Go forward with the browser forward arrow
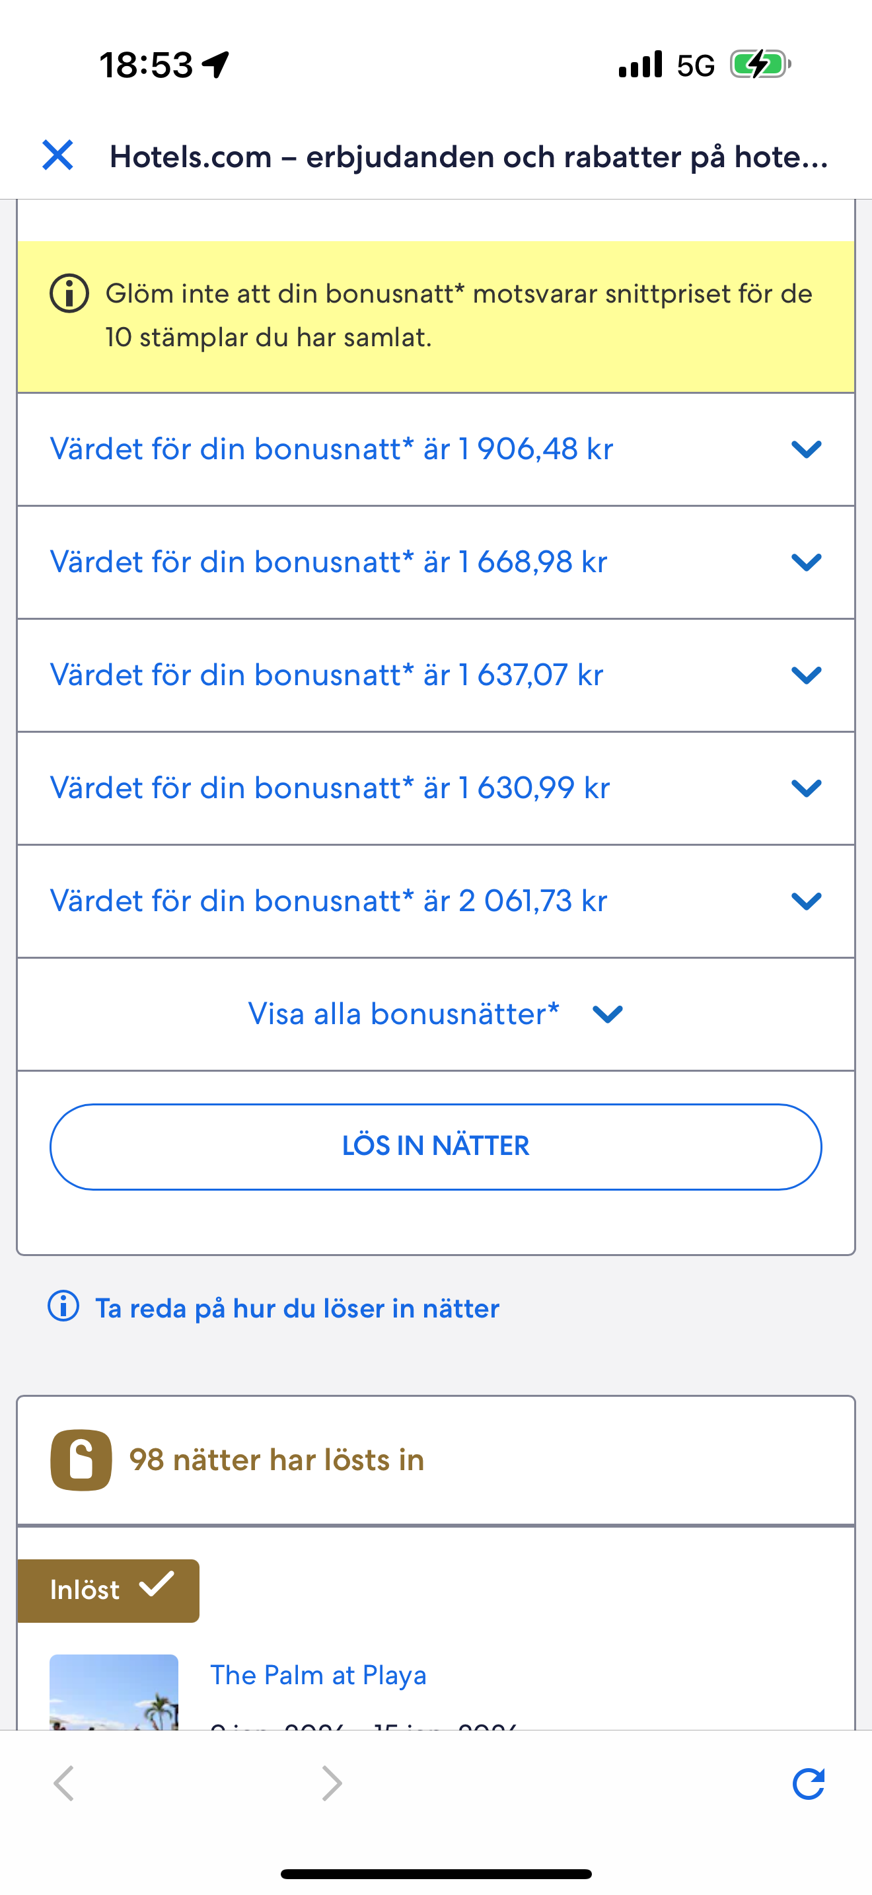872x1895 pixels. [x=332, y=1783]
